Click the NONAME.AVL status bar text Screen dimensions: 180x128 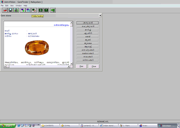[x=103, y=122]
